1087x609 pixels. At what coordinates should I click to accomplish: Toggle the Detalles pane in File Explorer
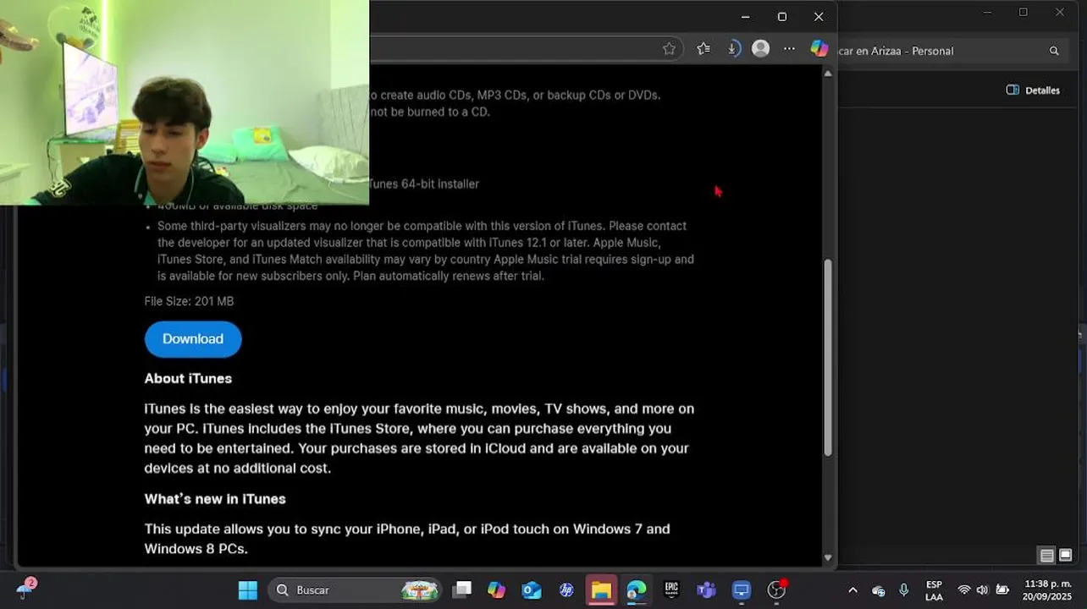tap(1033, 91)
